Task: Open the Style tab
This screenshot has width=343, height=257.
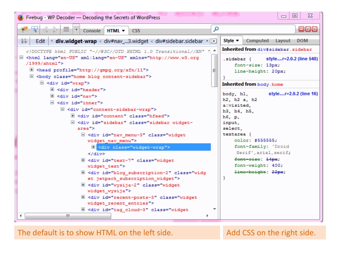Action: (231, 41)
